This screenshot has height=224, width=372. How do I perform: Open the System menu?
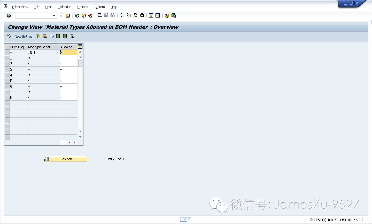tap(99, 7)
